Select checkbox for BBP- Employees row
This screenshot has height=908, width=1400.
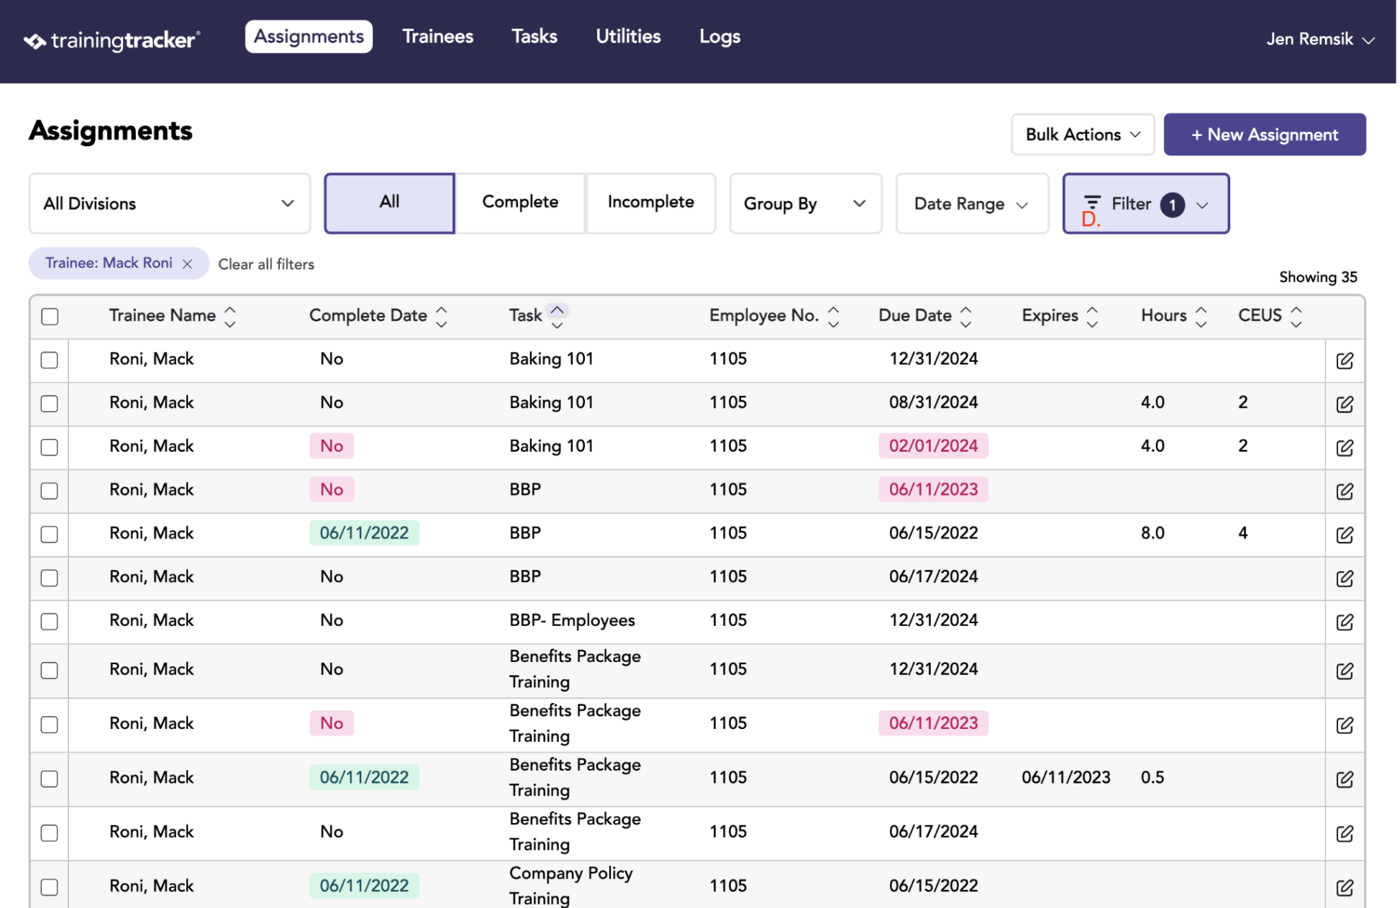pos(50,621)
